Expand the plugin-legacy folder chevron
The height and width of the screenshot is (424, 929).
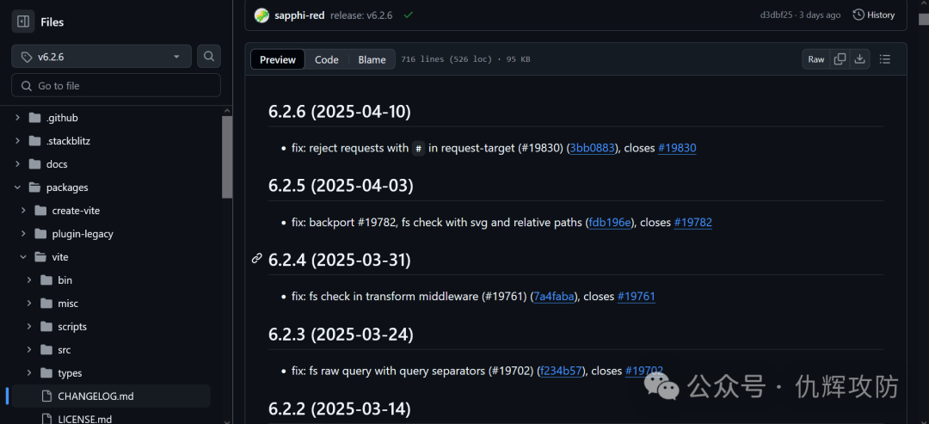[x=24, y=233]
